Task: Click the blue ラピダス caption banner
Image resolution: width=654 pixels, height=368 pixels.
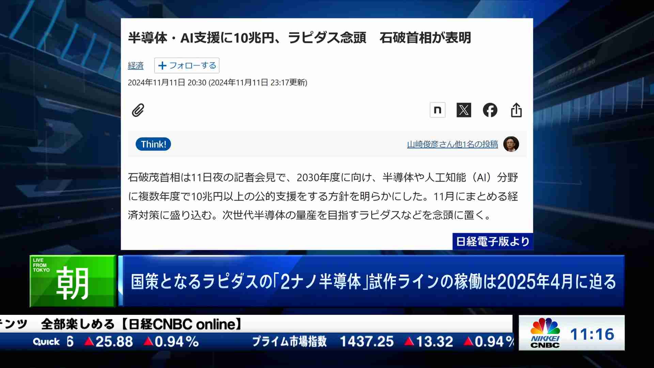Action: click(x=373, y=281)
